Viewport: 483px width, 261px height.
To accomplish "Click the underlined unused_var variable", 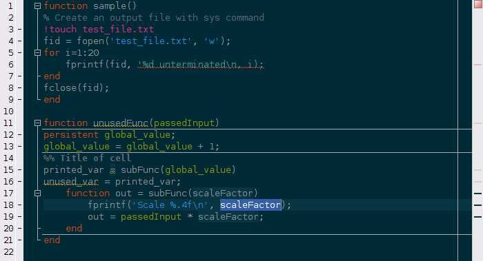I will [71, 182].
